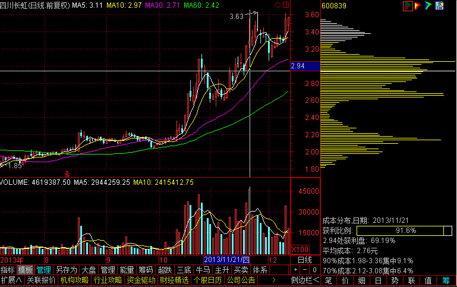457x287 pixels.
Task: Click the 资金驱动 button
Action: tap(141, 280)
